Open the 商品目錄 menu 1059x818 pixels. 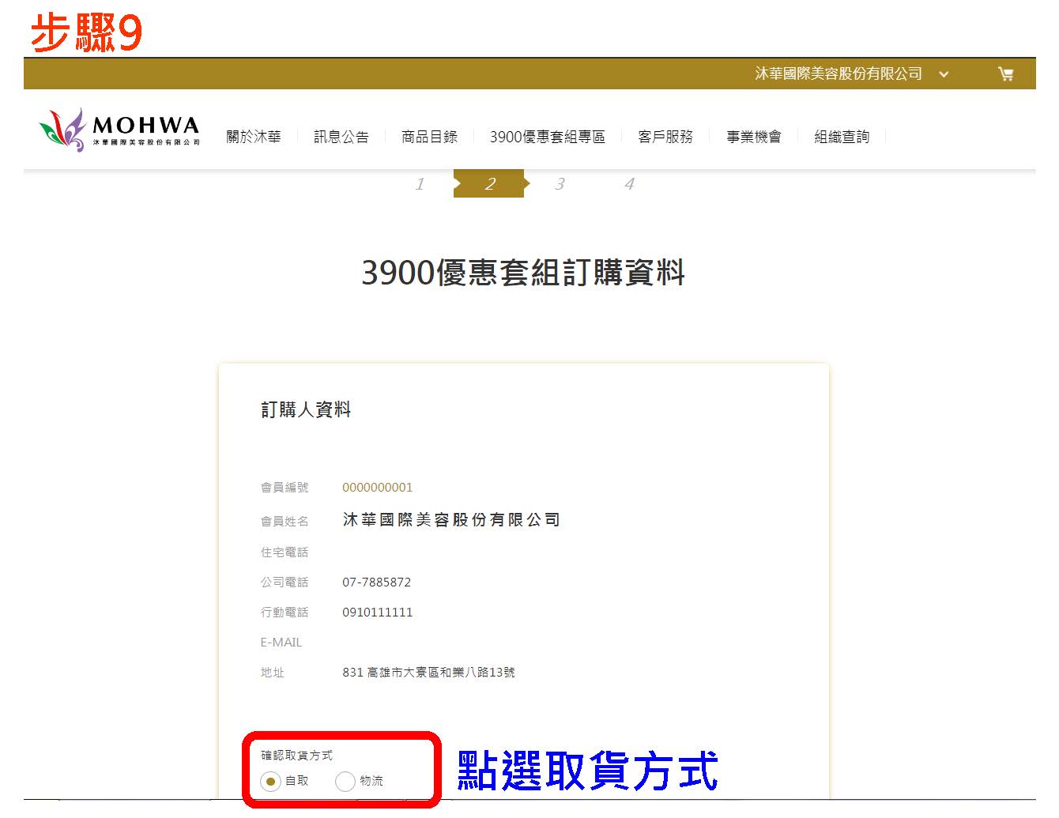(429, 137)
